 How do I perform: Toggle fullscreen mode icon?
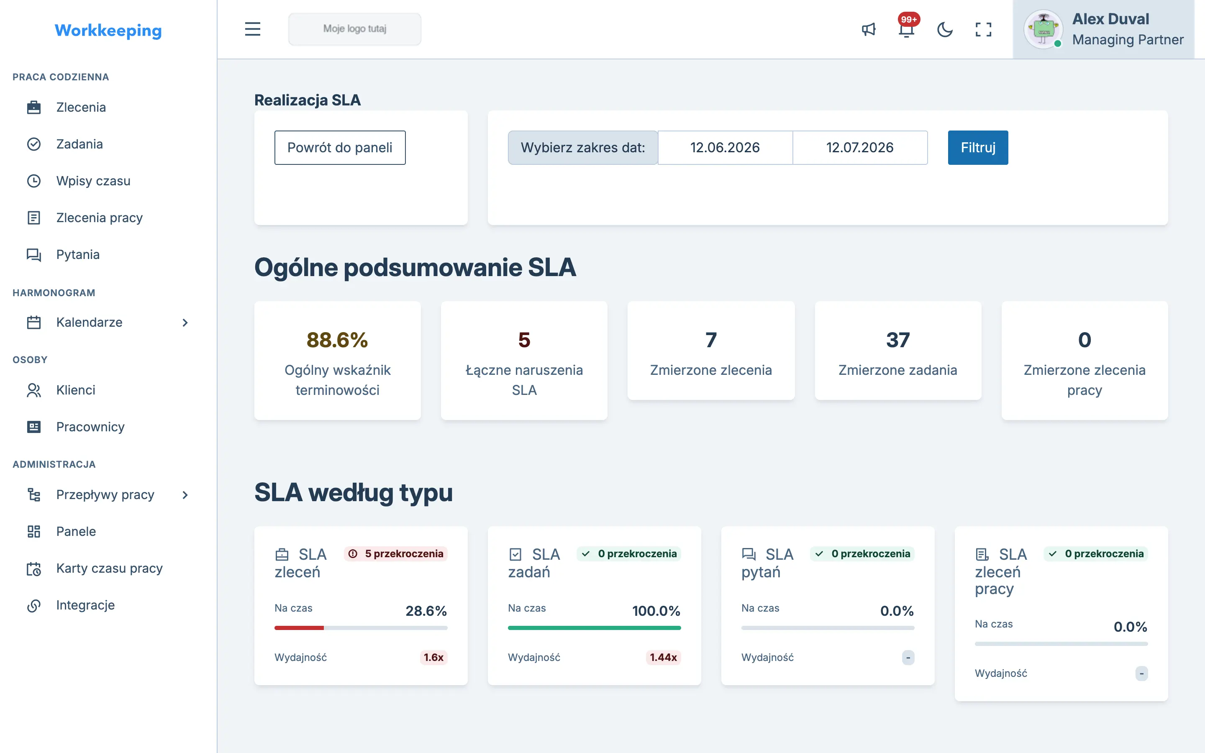click(x=983, y=29)
